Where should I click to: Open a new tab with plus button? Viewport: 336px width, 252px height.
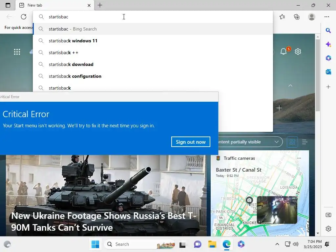pyautogui.click(x=100, y=5)
